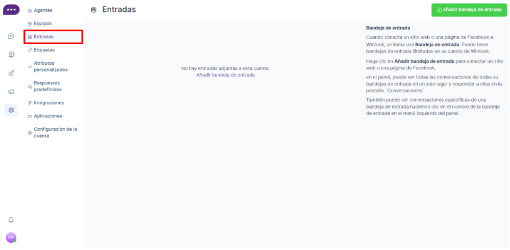Screen dimensions: 510x250
Task: Go to Agentes in settings menu
Action: (43, 10)
